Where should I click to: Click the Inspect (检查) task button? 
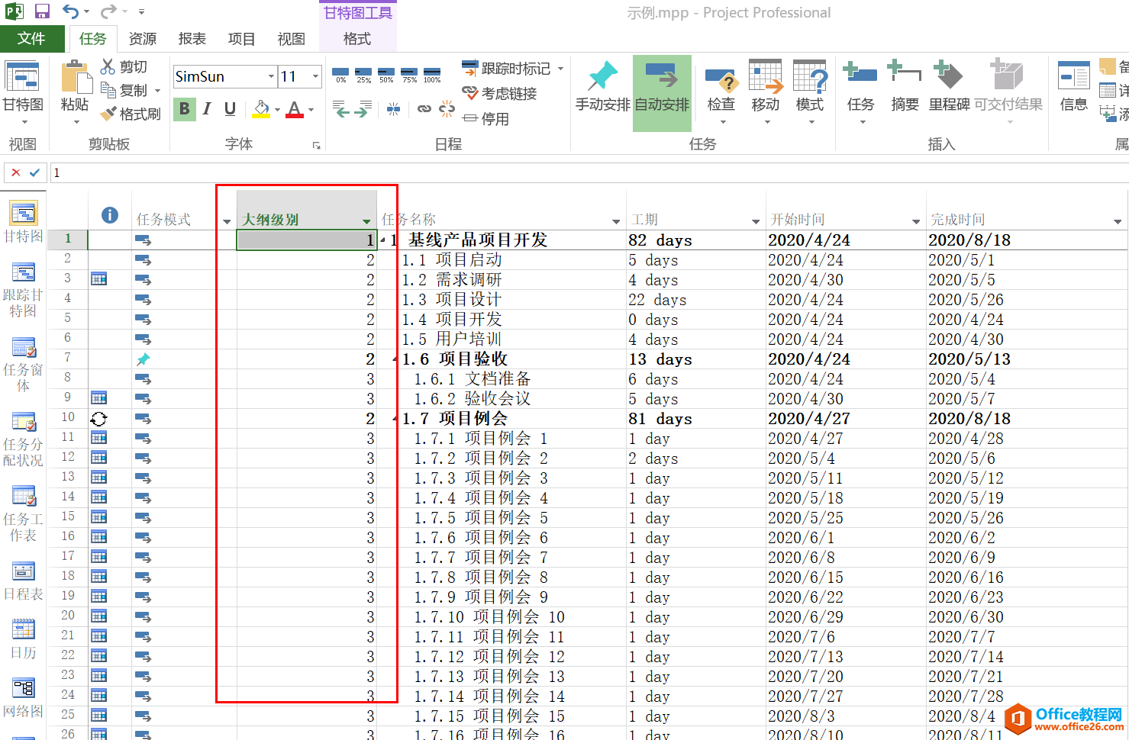tap(721, 91)
